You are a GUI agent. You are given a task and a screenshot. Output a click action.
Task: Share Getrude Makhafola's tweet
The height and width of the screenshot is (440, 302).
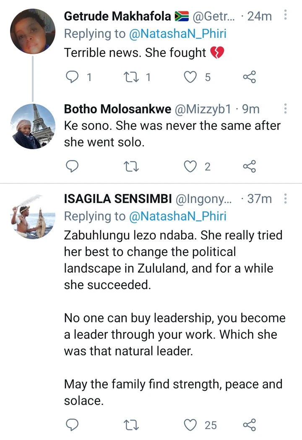[x=249, y=77]
